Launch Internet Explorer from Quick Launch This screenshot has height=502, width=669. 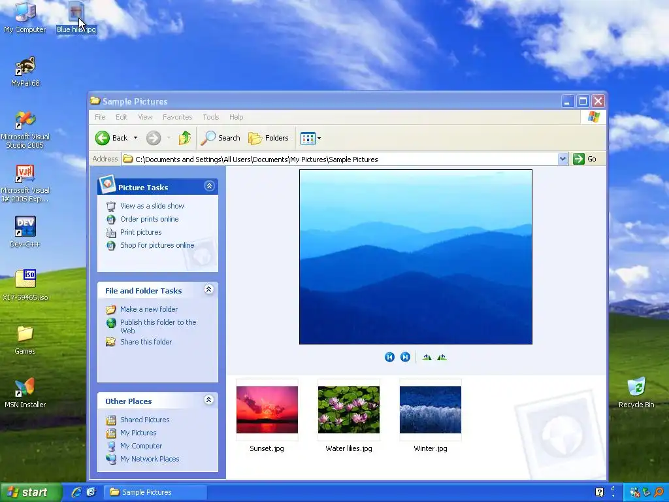(x=76, y=492)
